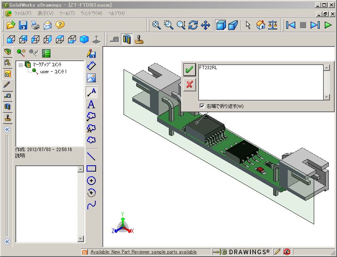The image size is (337, 257).
Task: Select the cloud markup tool
Action: click(x=91, y=140)
